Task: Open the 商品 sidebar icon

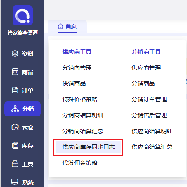Action: click(15, 72)
